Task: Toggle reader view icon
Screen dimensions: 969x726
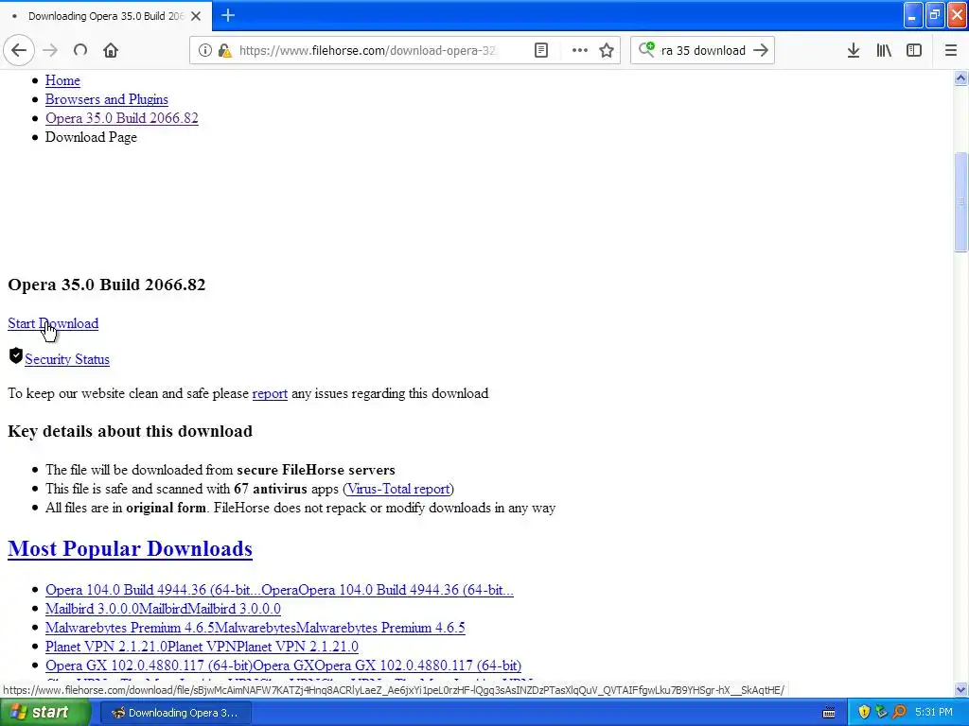Action: point(540,50)
